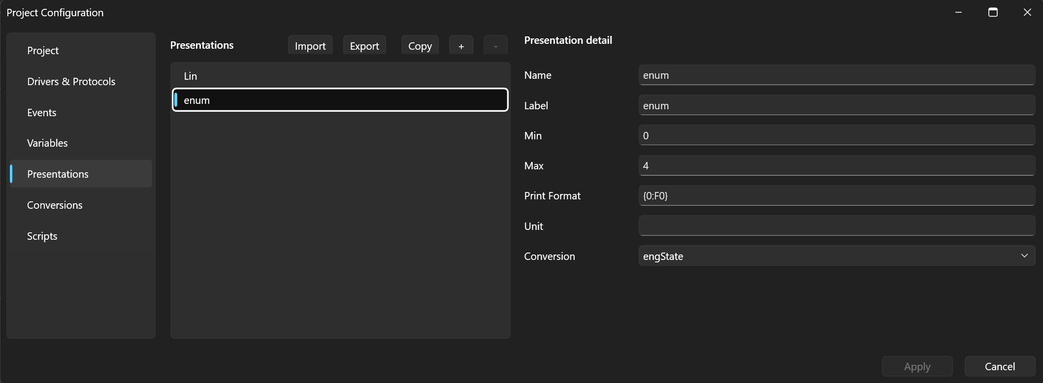Go to Drivers & Protocols section
Image resolution: width=1043 pixels, height=383 pixels.
click(x=81, y=82)
